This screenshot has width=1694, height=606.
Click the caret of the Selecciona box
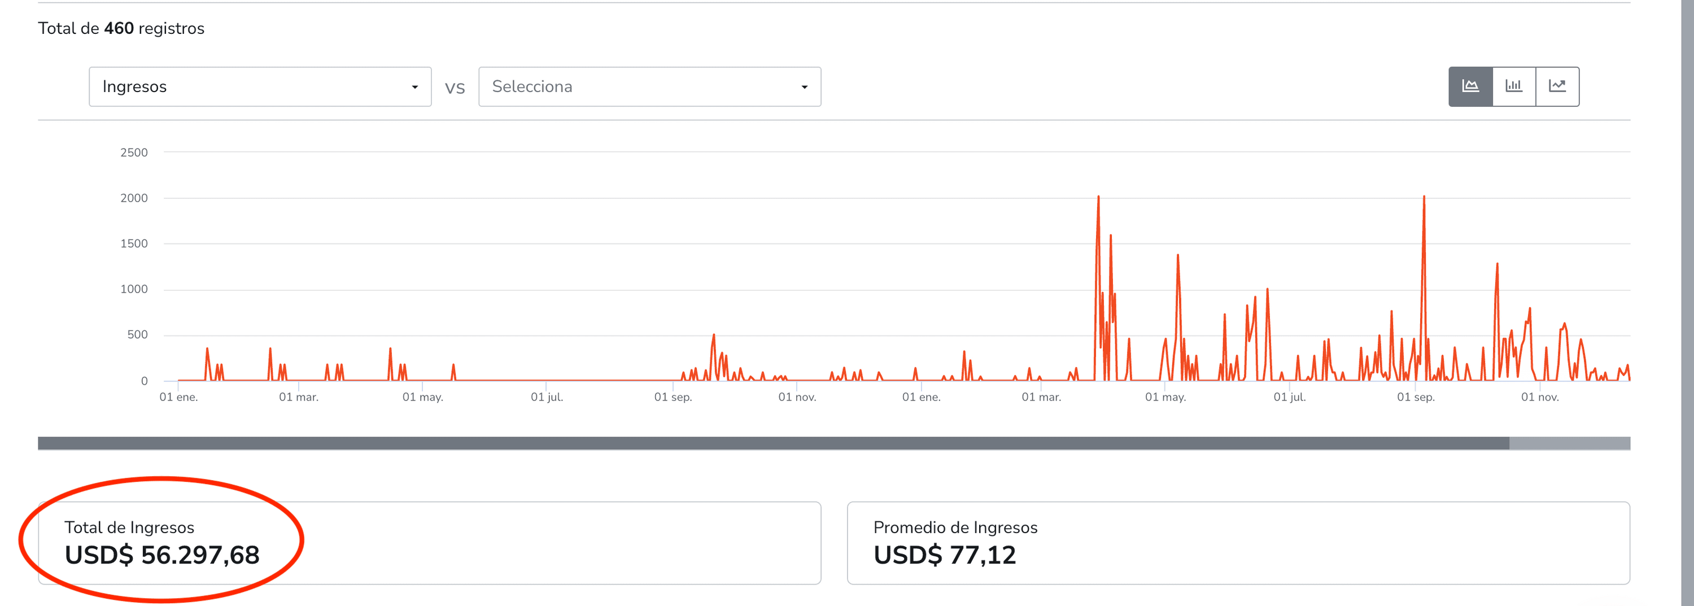804,87
